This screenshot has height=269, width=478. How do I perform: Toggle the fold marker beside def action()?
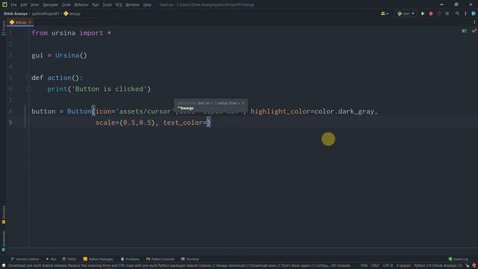pos(28,78)
